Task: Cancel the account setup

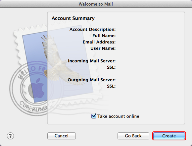Action: click(x=62, y=136)
